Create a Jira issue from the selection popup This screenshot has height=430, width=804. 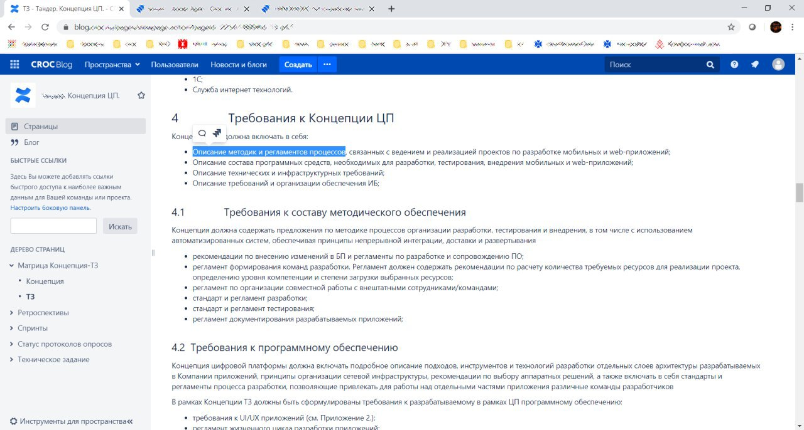pyautogui.click(x=217, y=133)
